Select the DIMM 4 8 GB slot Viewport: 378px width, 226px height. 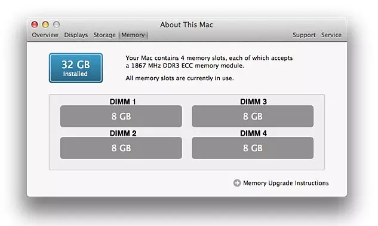(x=253, y=148)
